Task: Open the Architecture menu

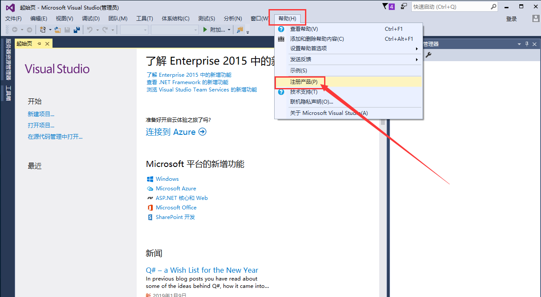Action: [x=176, y=19]
